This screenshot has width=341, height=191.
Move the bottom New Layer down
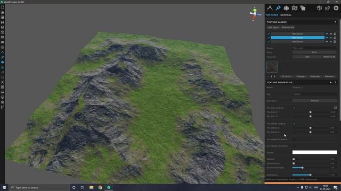[x=327, y=41]
